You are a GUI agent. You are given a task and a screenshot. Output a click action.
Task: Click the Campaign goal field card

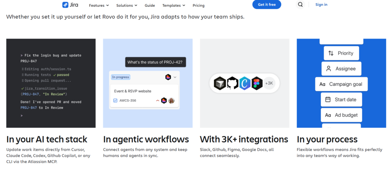341,84
